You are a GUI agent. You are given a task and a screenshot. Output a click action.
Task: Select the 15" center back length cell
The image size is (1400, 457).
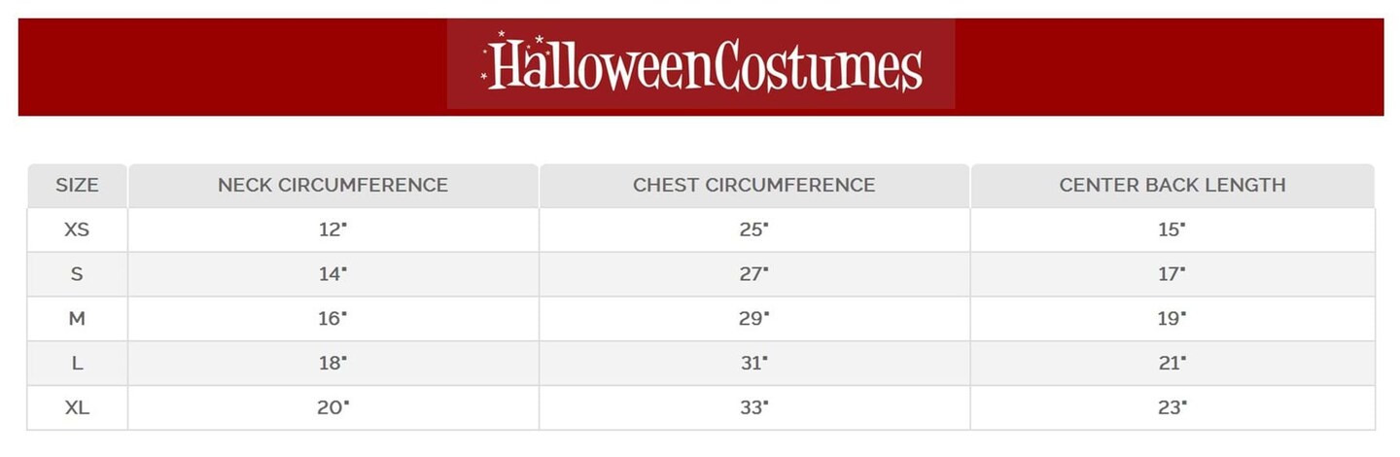click(1172, 229)
